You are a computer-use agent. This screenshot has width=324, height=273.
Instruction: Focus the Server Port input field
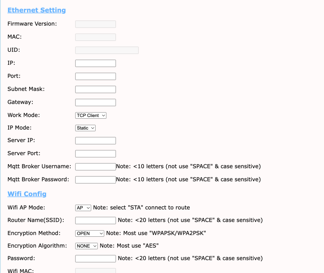(95, 154)
